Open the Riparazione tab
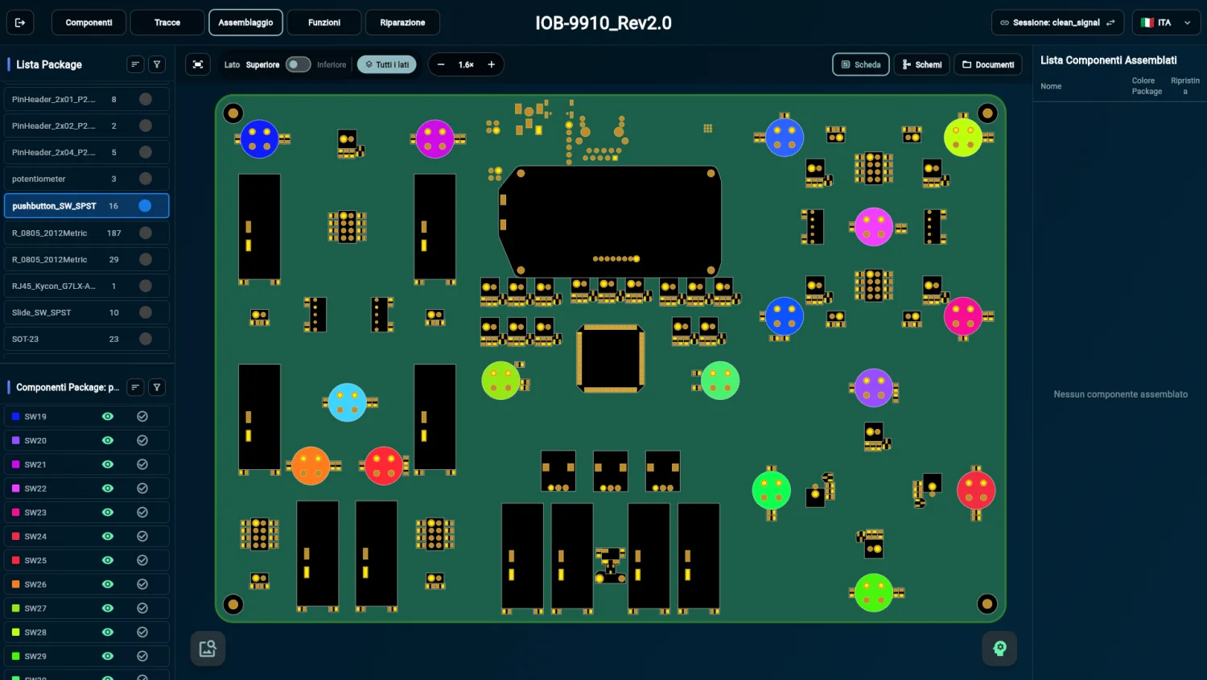Image resolution: width=1207 pixels, height=680 pixels. click(402, 23)
